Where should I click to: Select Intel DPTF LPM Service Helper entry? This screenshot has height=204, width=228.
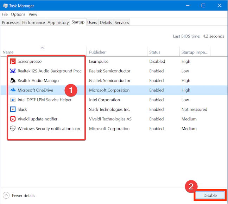(x=44, y=100)
